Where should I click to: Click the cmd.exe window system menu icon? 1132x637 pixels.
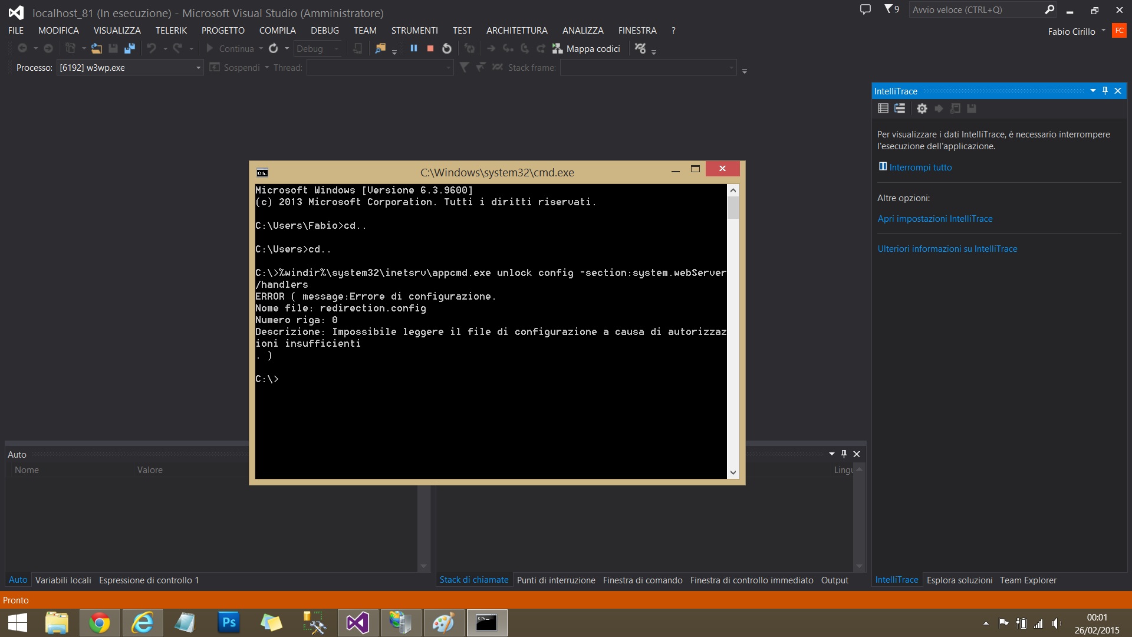262,173
